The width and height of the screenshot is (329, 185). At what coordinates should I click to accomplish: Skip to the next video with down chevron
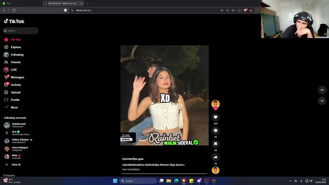322,101
